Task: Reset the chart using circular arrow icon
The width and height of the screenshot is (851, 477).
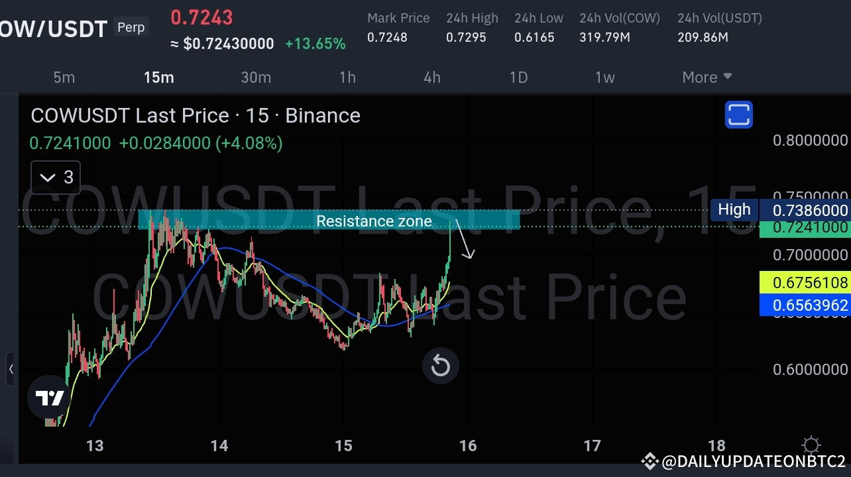Action: tap(440, 365)
